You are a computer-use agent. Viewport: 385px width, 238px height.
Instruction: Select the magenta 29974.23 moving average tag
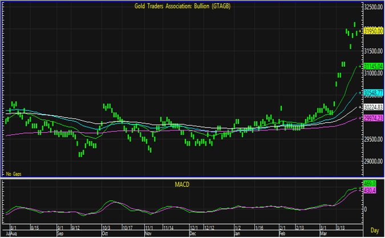click(372, 118)
